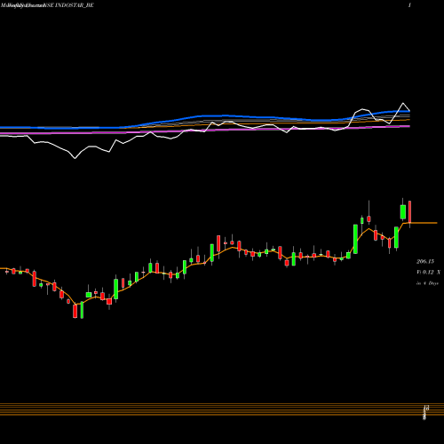Click the "in 4 Days" label
Viewport: 444px width, 444px height.
[x=427, y=283]
